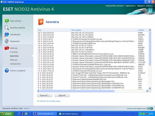Click the ESET system tray icon

pos(141,114)
